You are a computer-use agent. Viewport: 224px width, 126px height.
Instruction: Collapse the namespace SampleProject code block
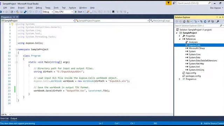click(16, 49)
